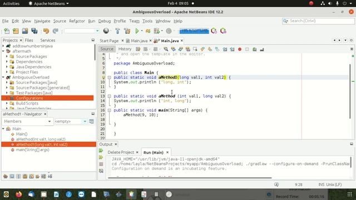Select aMethod(int val1, long val2) in Navigator
Screen dimensions: 356x200
pyautogui.click(x=41, y=139)
